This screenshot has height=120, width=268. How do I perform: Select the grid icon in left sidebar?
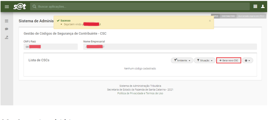[x=7, y=21]
